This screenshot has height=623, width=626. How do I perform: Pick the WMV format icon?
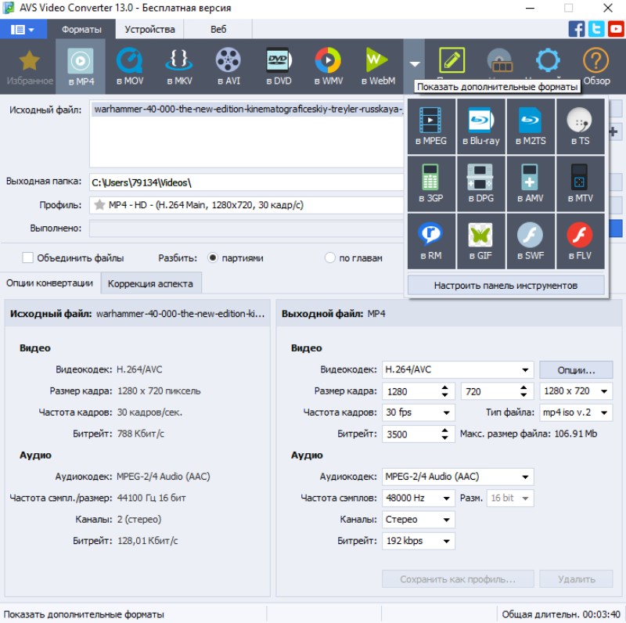(328, 67)
